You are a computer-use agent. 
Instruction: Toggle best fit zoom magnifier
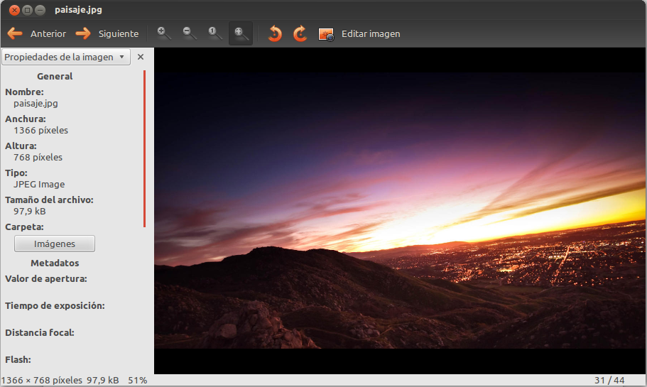pos(241,33)
